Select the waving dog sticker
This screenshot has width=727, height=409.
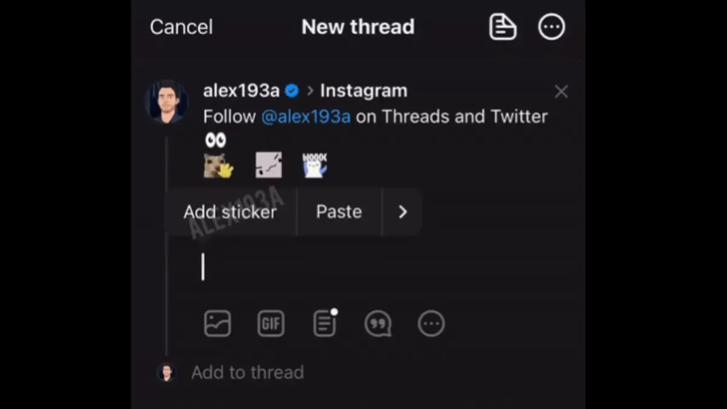(x=218, y=165)
